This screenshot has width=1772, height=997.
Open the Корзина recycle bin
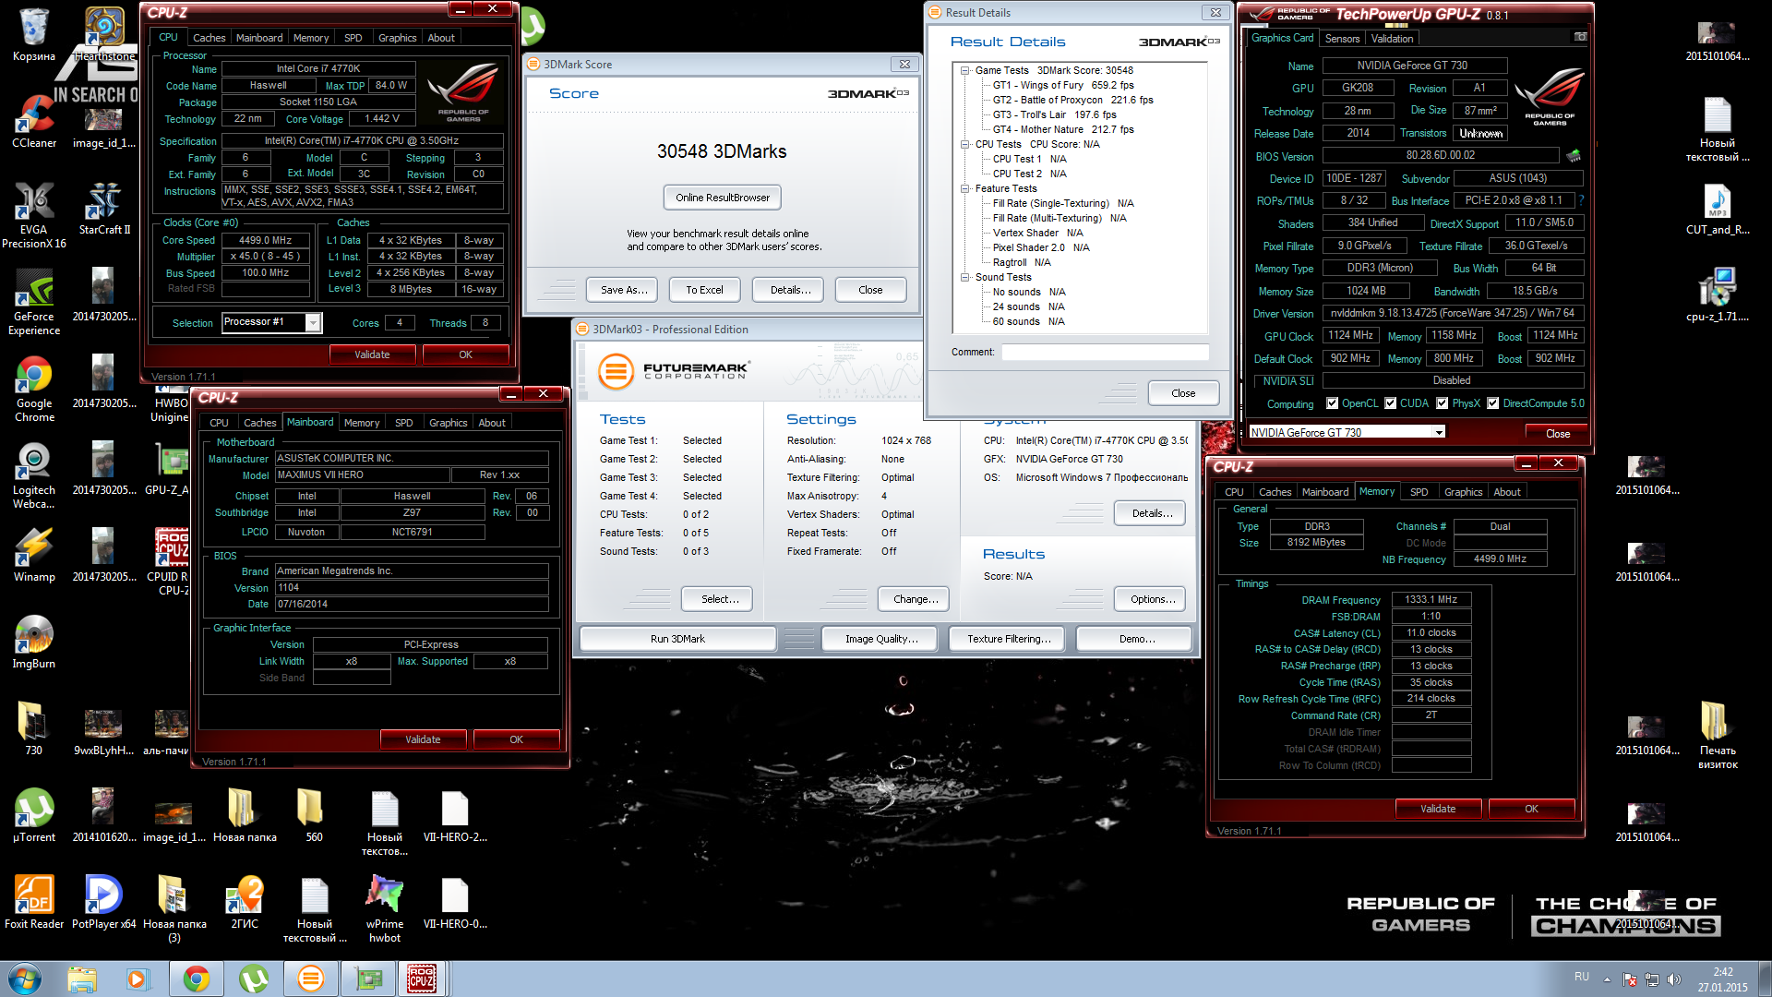tap(34, 35)
